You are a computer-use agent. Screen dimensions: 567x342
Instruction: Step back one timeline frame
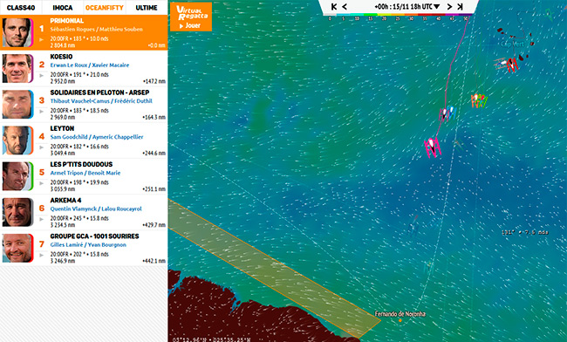345,6
